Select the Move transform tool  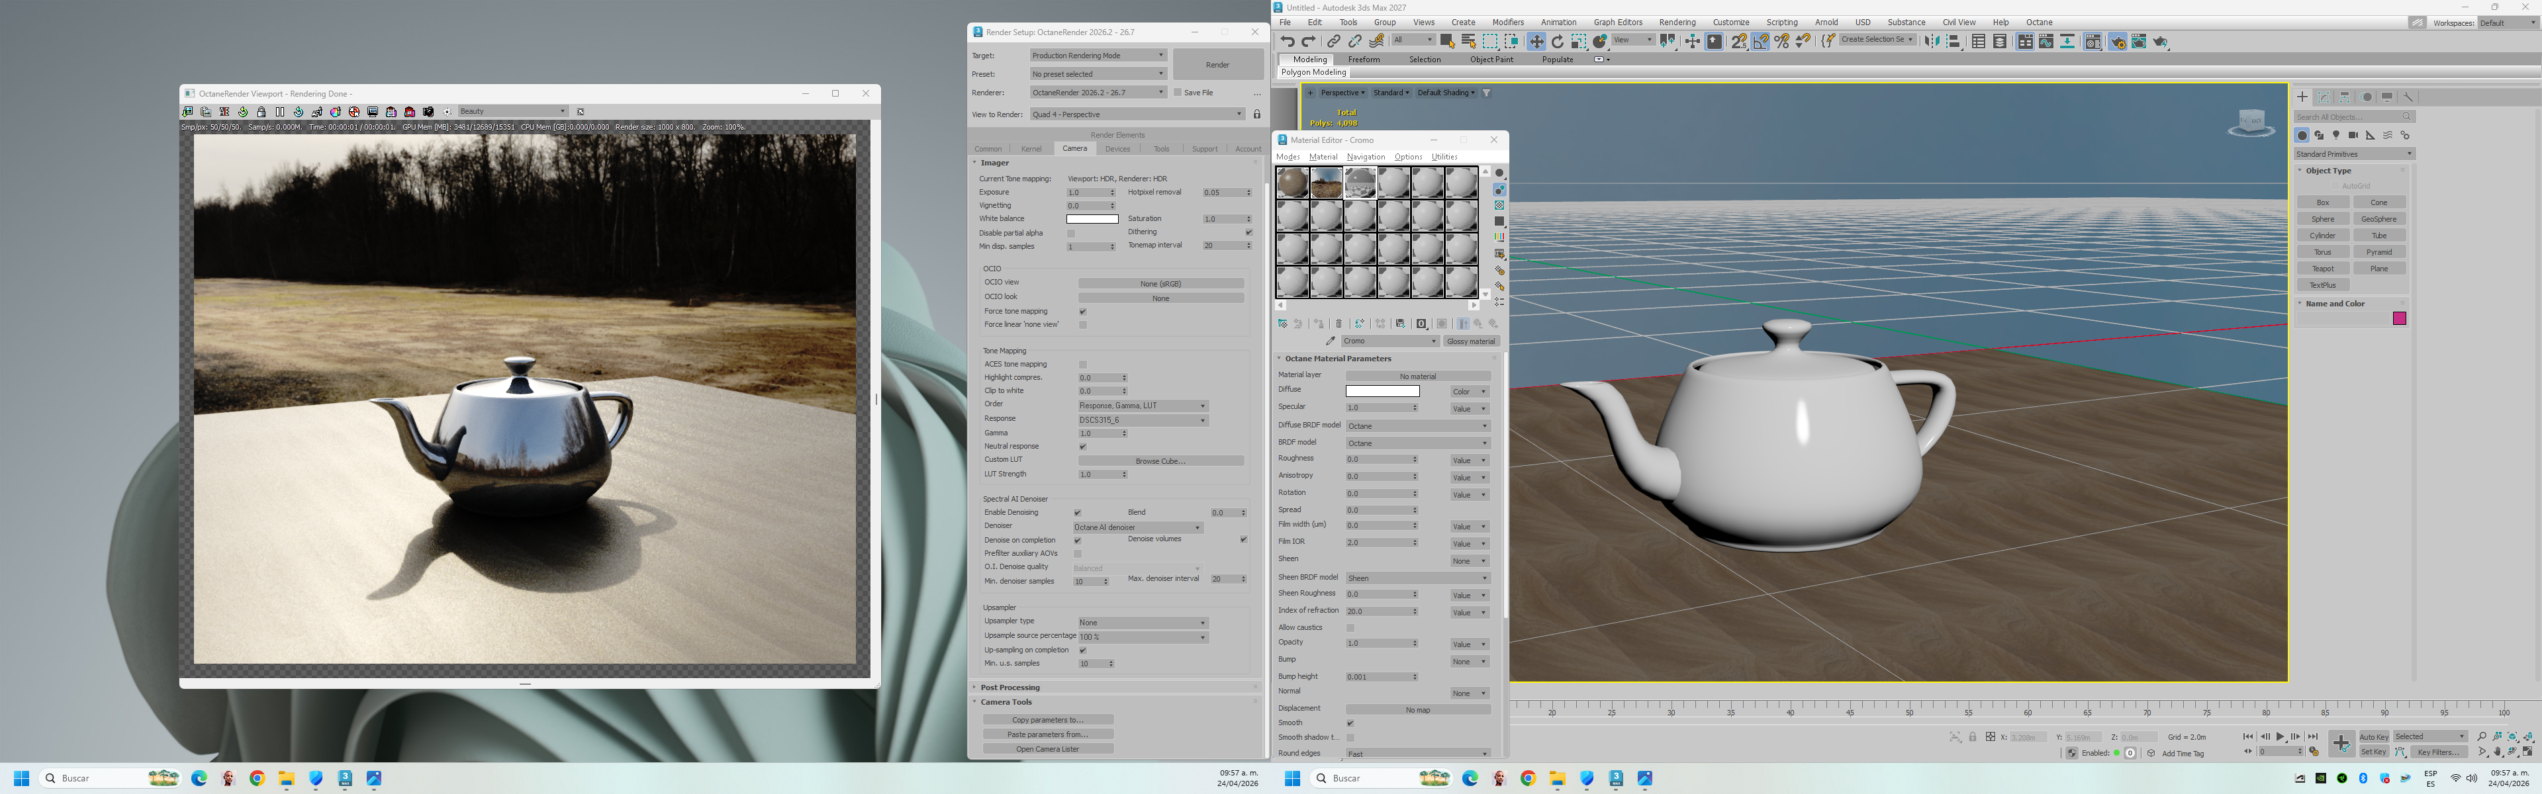(x=1536, y=42)
